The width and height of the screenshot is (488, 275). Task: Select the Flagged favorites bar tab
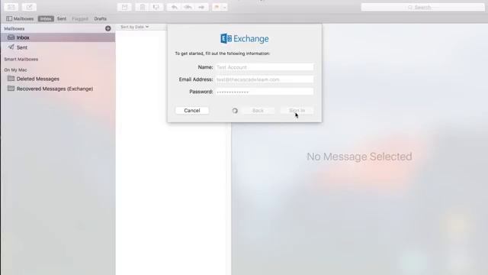click(80, 18)
